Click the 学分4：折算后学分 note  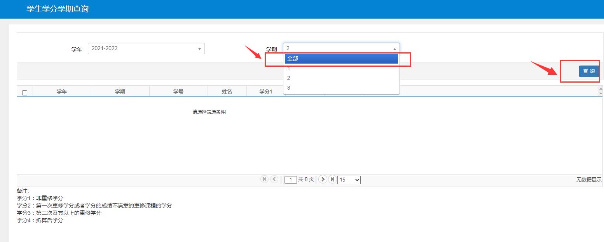(x=40, y=220)
